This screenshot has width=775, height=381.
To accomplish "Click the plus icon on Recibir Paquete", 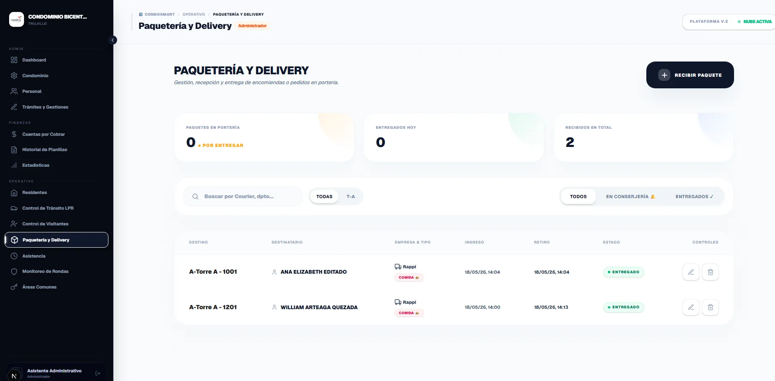I will point(664,75).
